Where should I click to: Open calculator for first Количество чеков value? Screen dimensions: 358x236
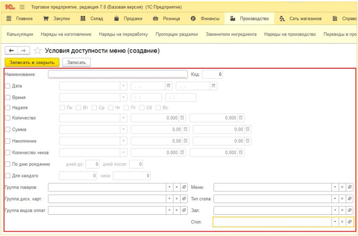pos(182,153)
